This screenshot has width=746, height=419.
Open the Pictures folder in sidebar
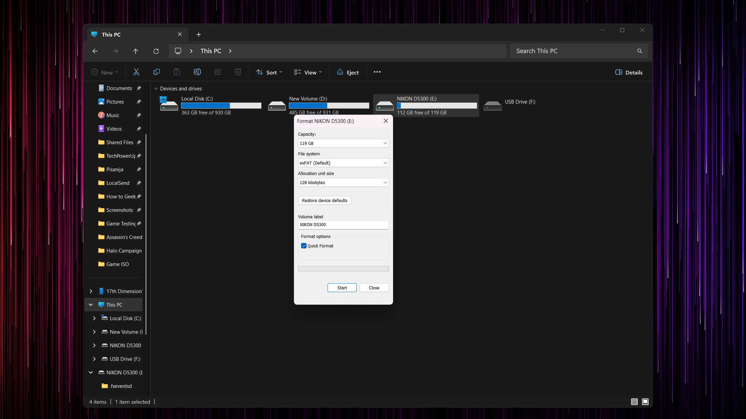coord(115,102)
